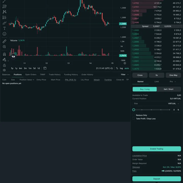183x183 pixels.
Task: Select the Limit order tab
Action: coord(157,82)
